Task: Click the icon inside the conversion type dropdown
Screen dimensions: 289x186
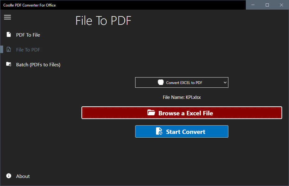Action: (x=161, y=82)
